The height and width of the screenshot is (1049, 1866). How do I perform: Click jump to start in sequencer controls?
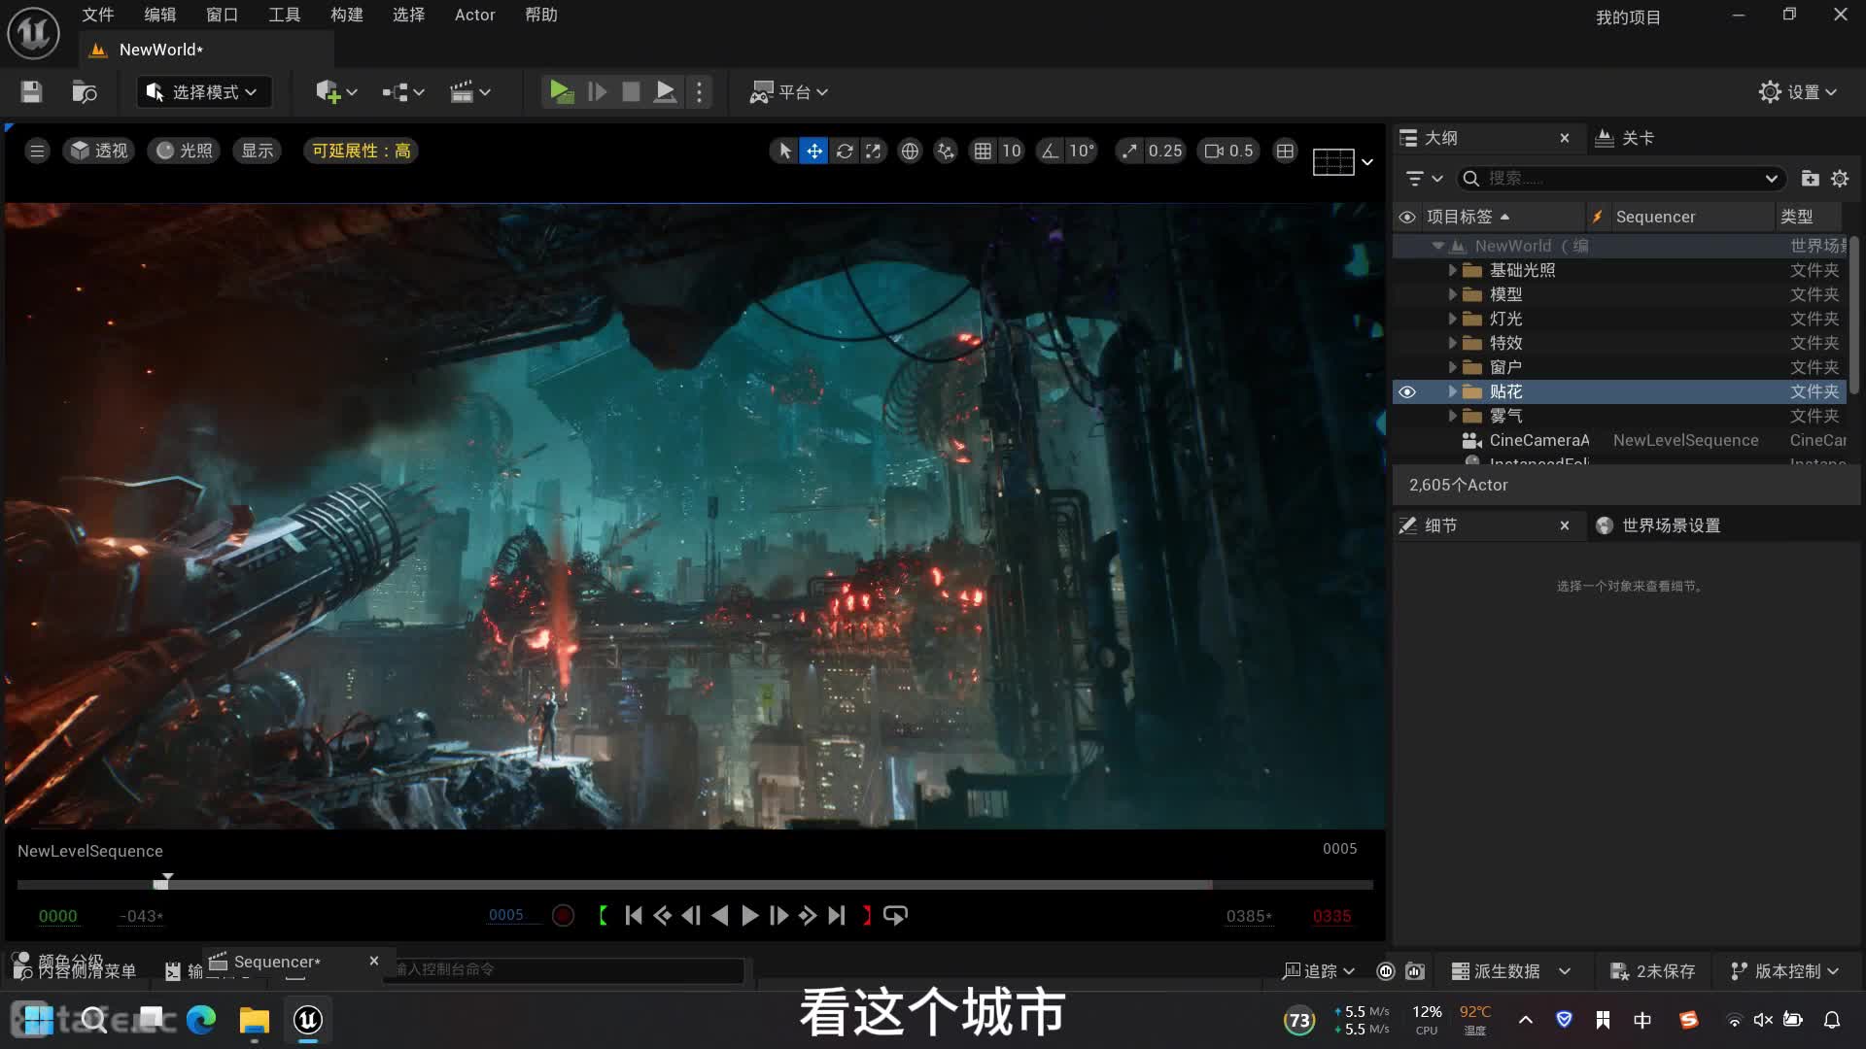click(x=634, y=916)
